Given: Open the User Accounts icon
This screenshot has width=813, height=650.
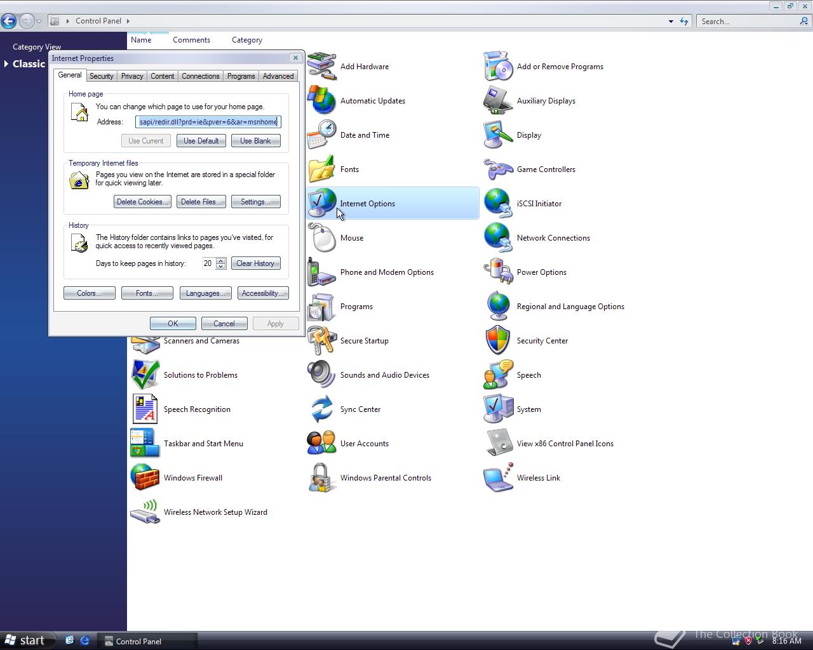Looking at the screenshot, I should [321, 443].
